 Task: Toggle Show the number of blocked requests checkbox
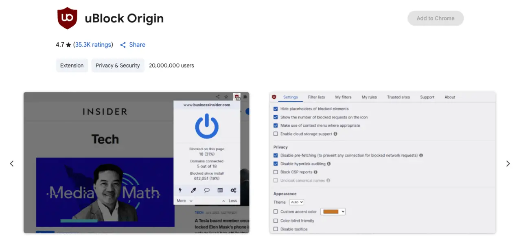pos(276,117)
